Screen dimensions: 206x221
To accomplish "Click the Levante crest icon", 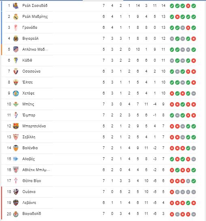I will pos(16,203).
